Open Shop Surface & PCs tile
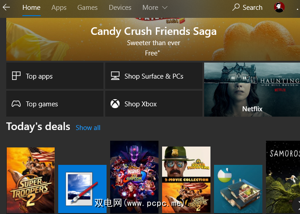Screen dimensions: 300x214 153,76
